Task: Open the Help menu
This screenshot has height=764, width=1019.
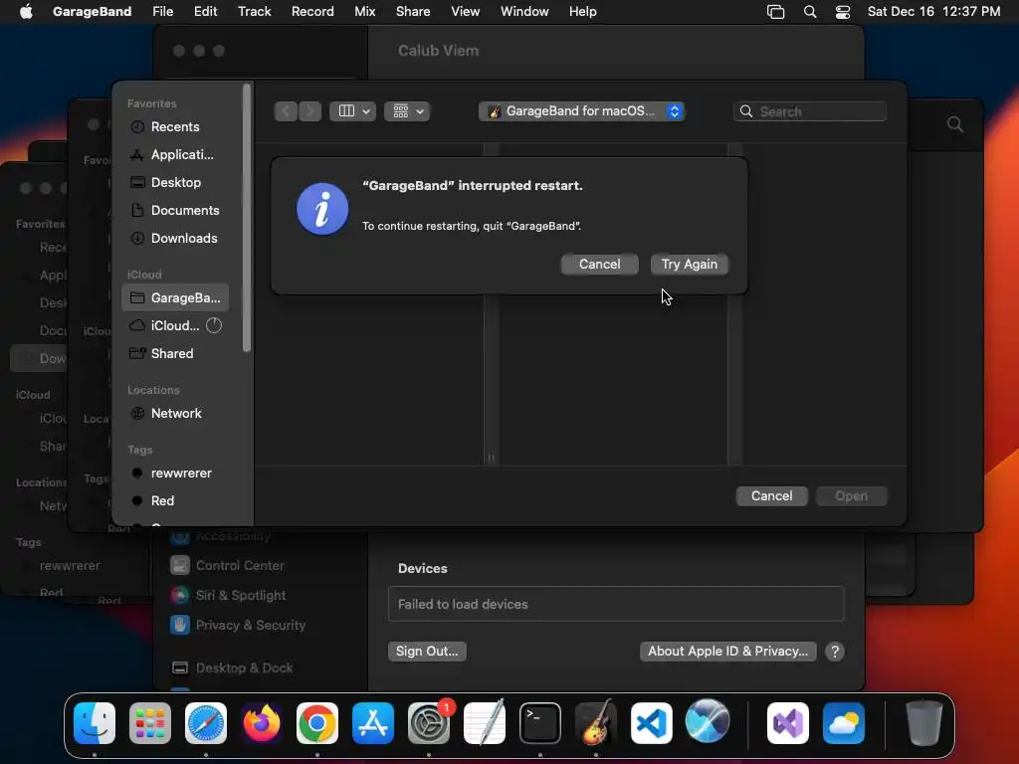Action: click(582, 12)
